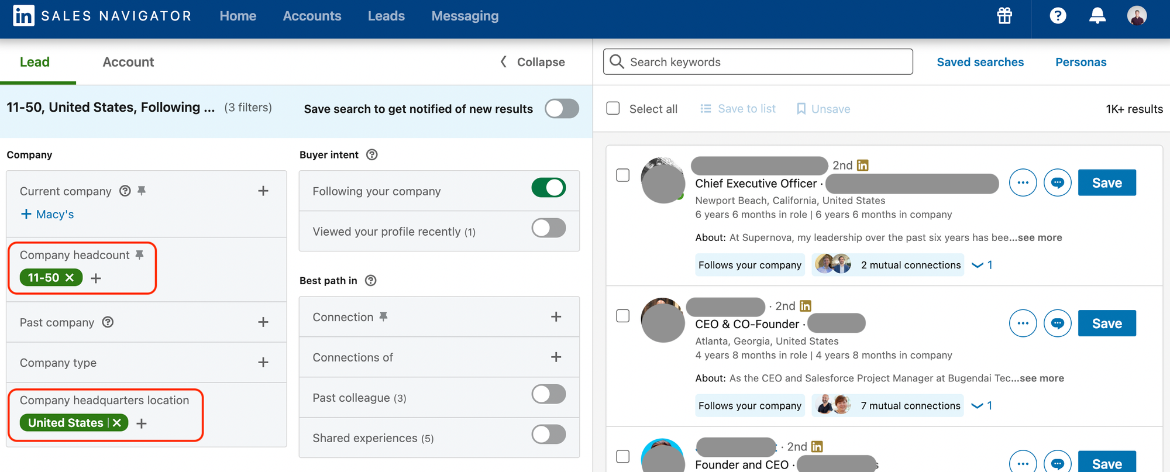Save the Chief Executive Officer lead
Image resolution: width=1170 pixels, height=472 pixels.
pos(1107,182)
